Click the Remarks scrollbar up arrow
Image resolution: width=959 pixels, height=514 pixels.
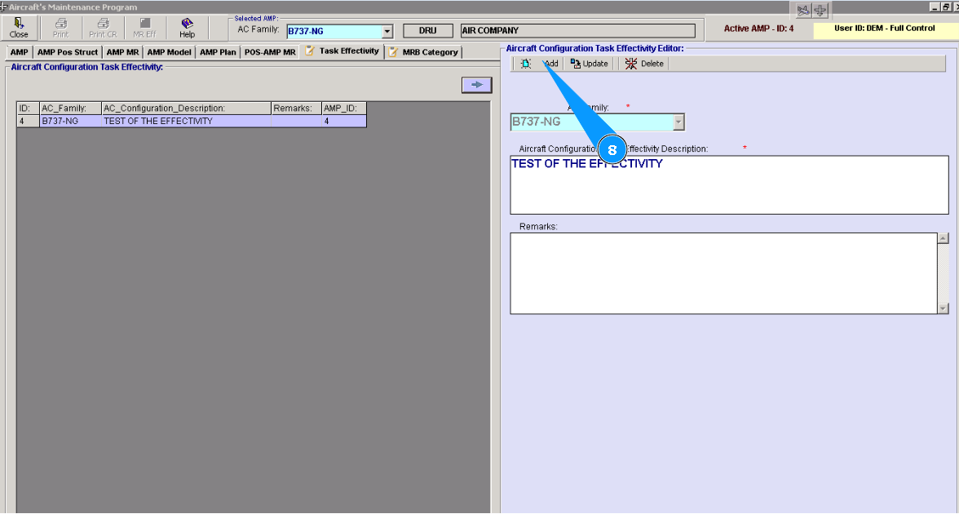click(x=943, y=238)
